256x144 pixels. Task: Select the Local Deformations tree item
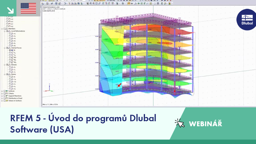click(x=18, y=31)
